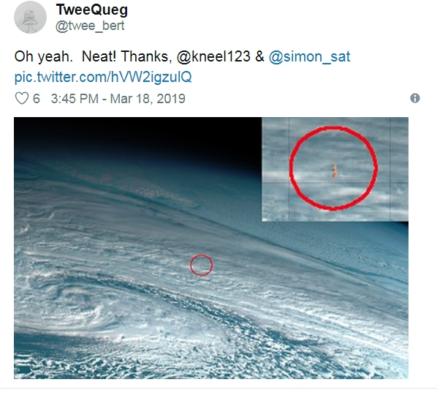Image resolution: width=437 pixels, height=393 pixels.
Task: Follow the @simon_sat mention link
Action: (309, 56)
